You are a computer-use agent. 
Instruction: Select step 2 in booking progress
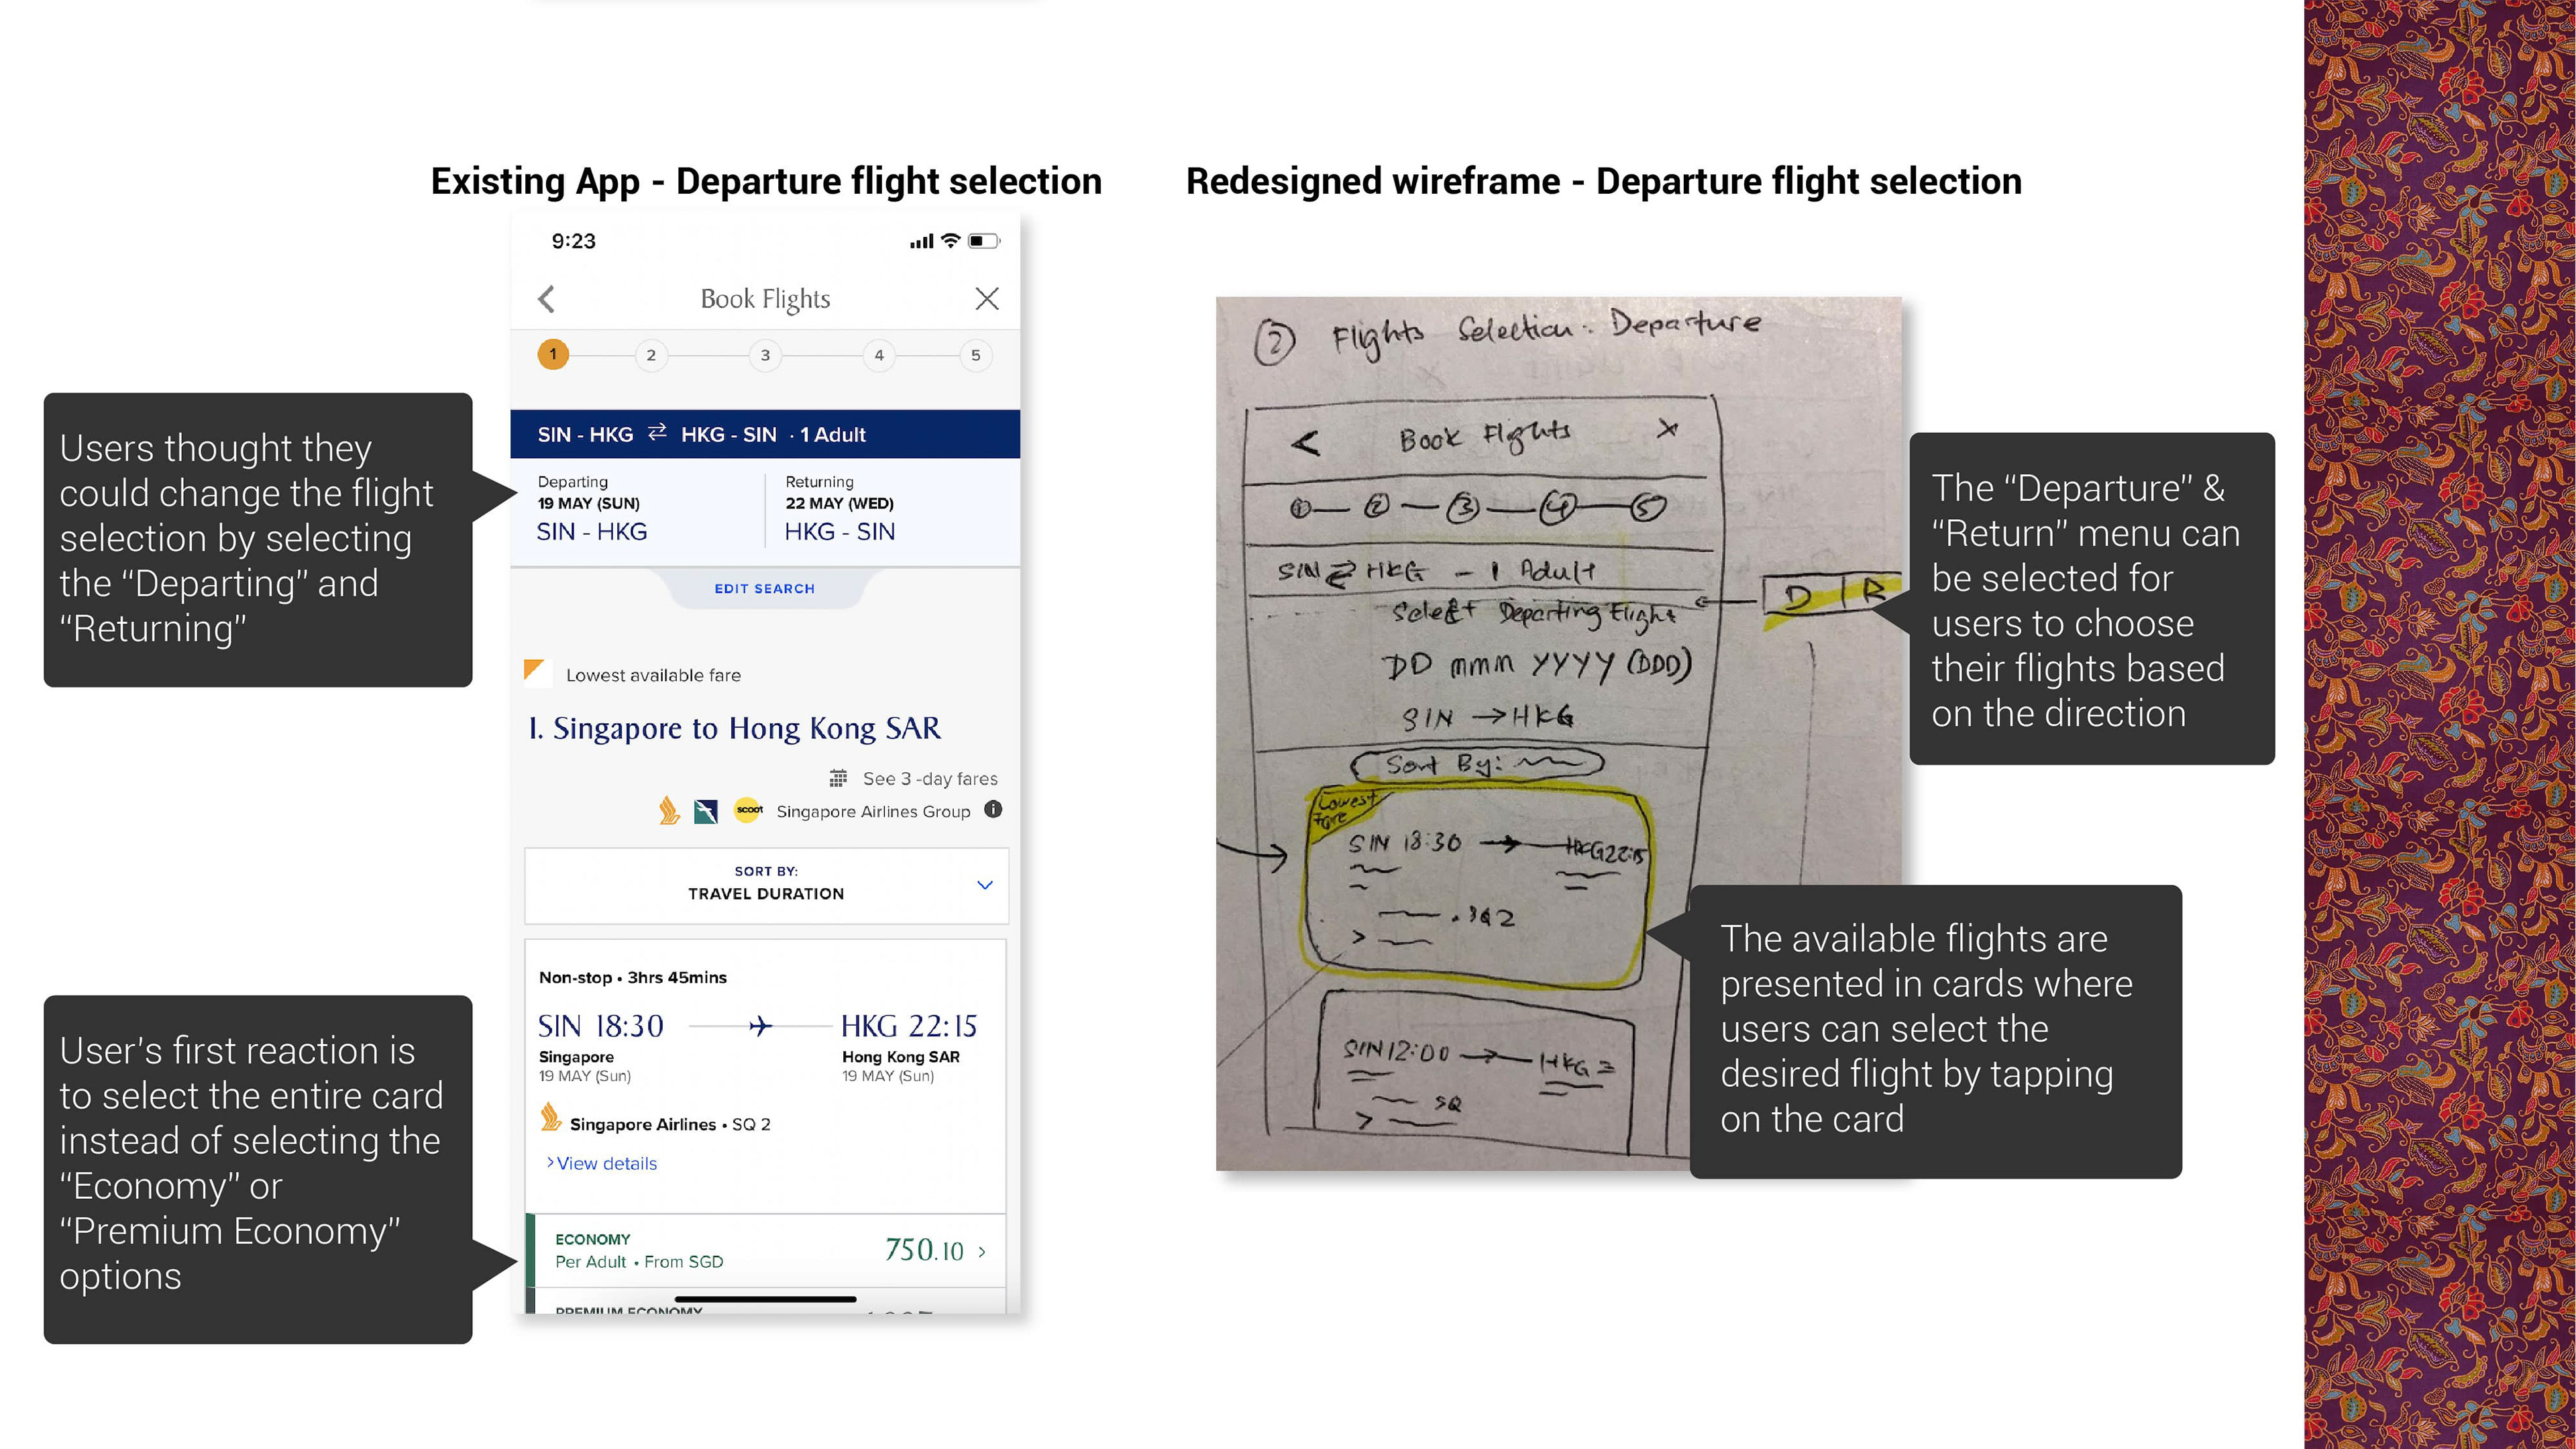point(651,355)
